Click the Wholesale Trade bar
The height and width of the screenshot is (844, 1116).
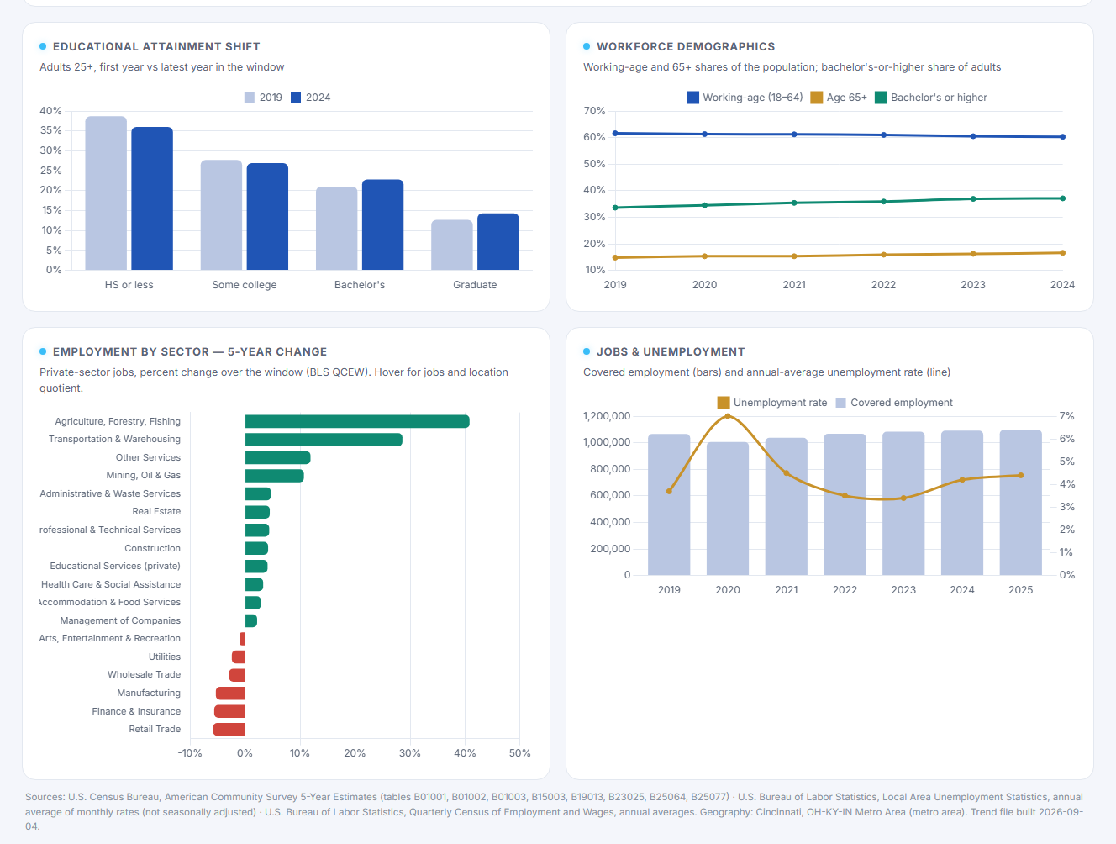pos(237,675)
